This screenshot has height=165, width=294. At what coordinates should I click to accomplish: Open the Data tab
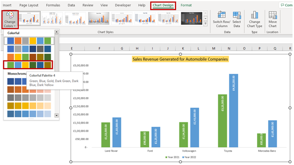coord(71,5)
